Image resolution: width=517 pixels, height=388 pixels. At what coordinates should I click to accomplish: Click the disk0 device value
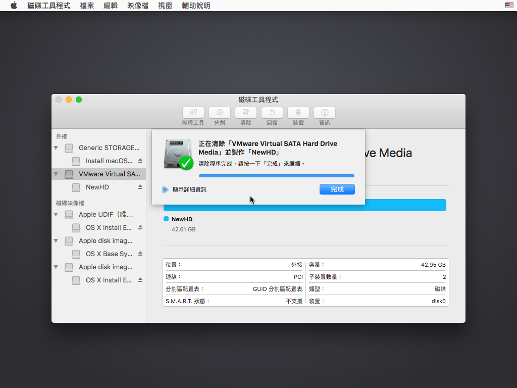pos(439,301)
